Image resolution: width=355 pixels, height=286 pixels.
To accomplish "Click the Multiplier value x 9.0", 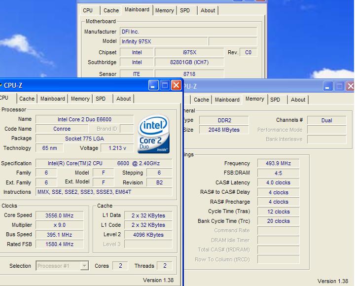I will pos(60,225).
